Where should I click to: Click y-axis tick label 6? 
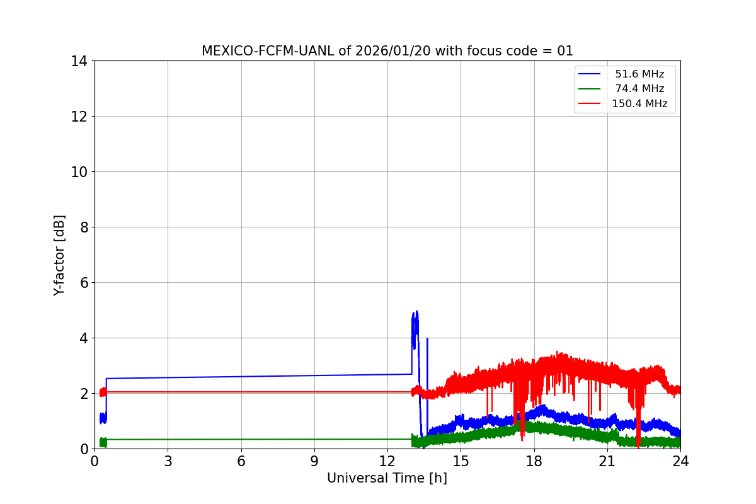[x=84, y=283]
